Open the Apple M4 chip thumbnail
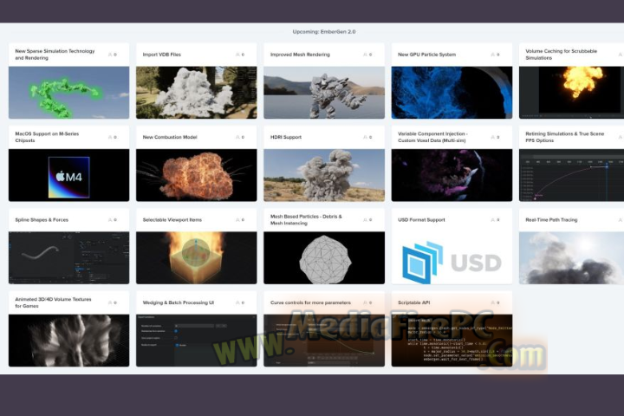 68,175
